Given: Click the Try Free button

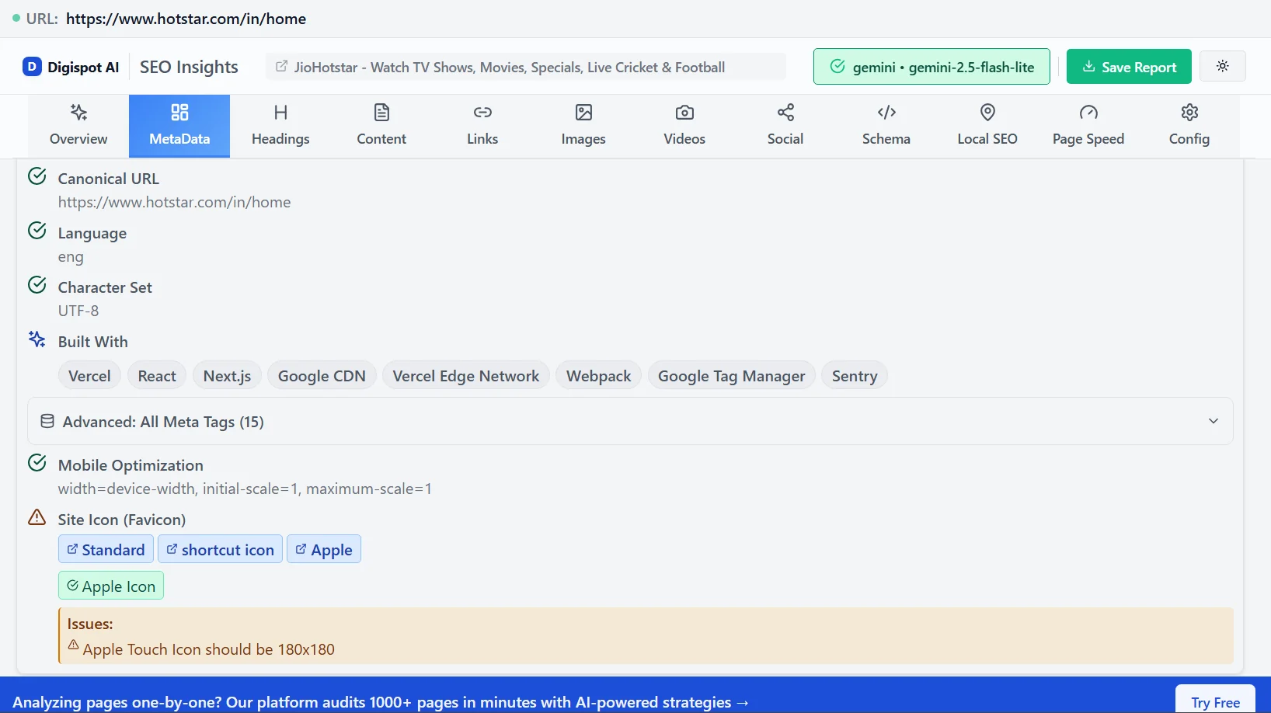Looking at the screenshot, I should 1216,701.
